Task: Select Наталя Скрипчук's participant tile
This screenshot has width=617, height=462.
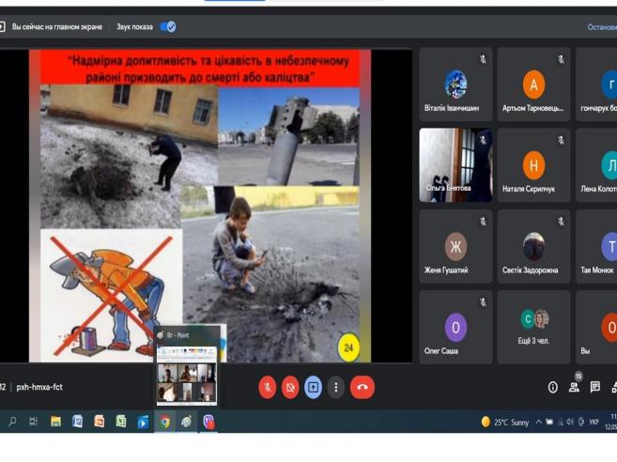Action: [533, 165]
